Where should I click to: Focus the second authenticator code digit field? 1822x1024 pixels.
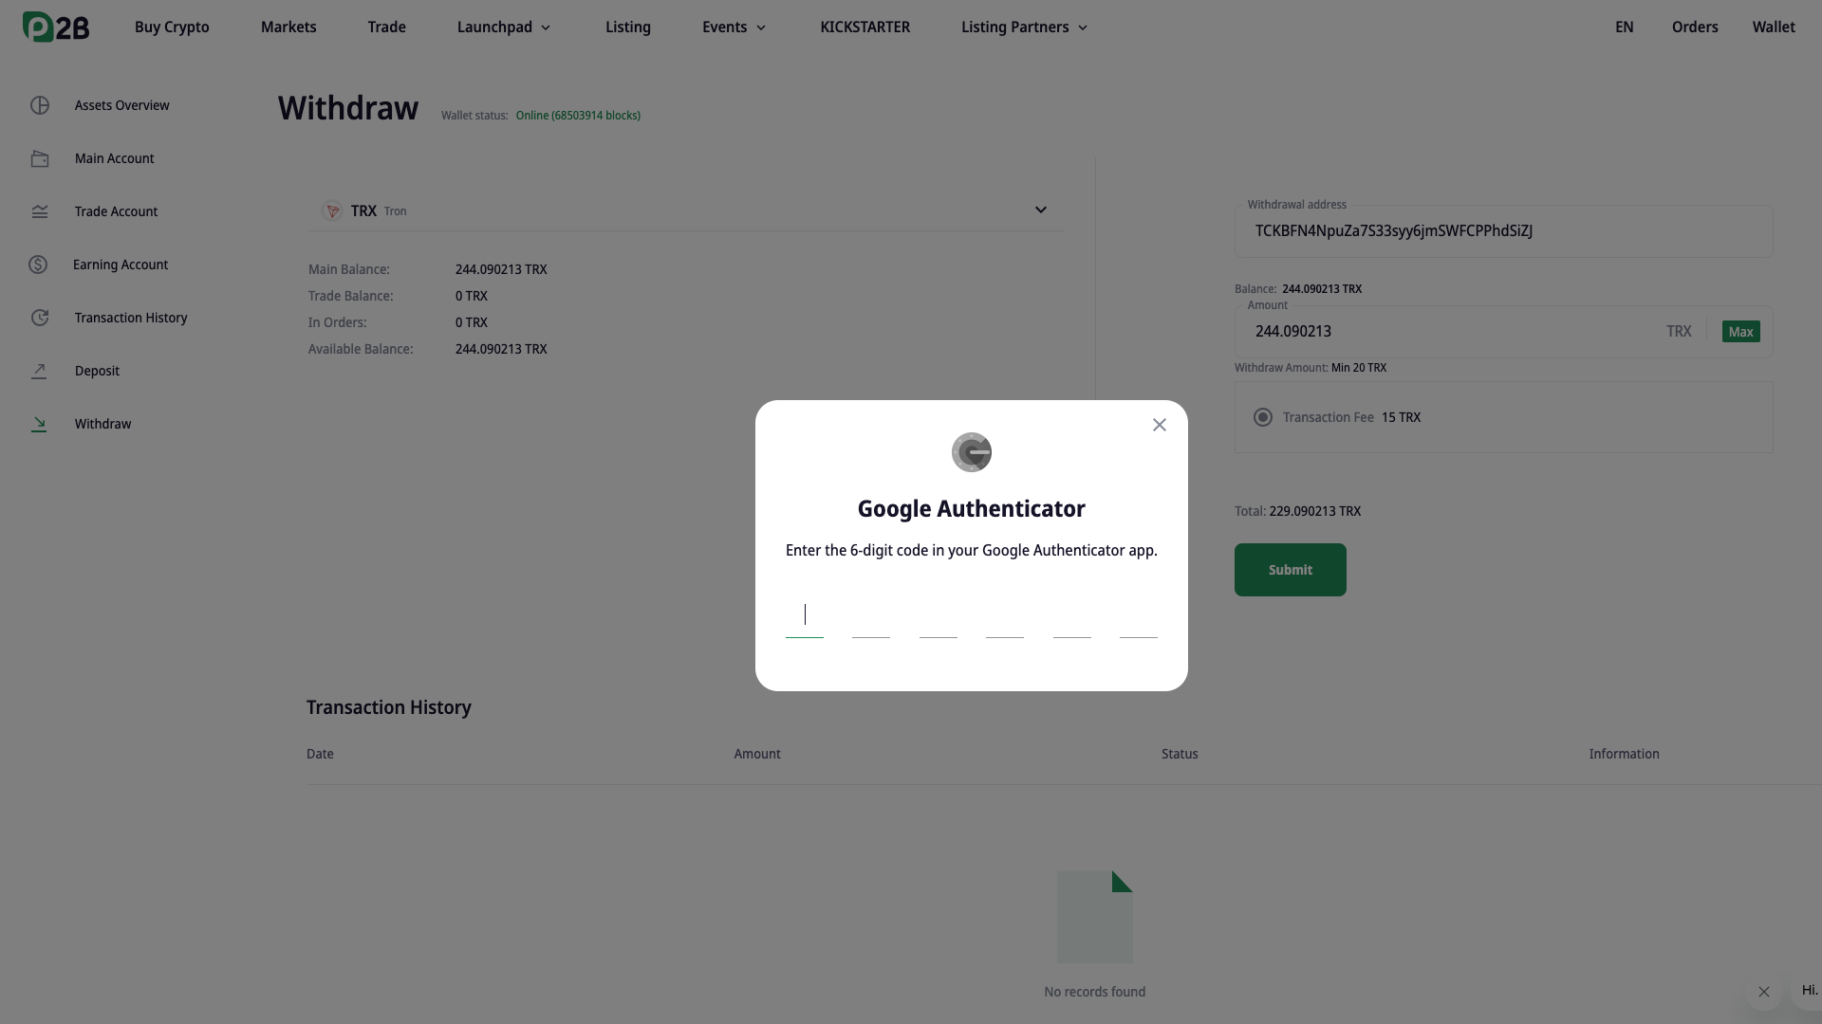click(871, 615)
